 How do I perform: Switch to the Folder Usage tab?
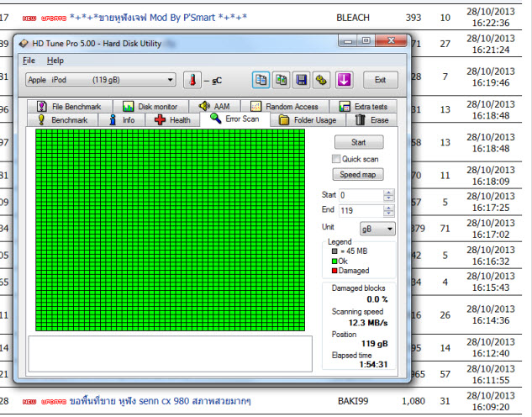(307, 120)
